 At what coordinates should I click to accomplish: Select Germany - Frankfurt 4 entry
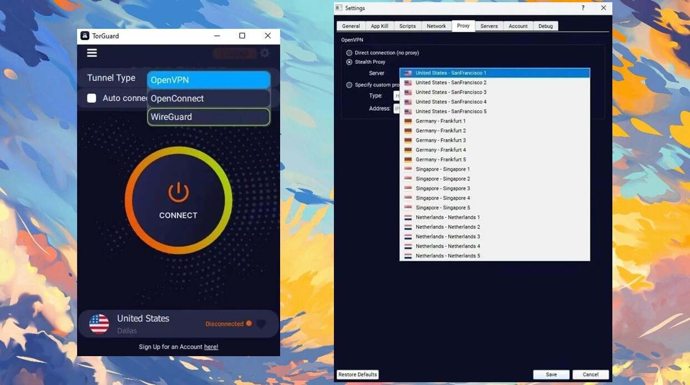495,150
